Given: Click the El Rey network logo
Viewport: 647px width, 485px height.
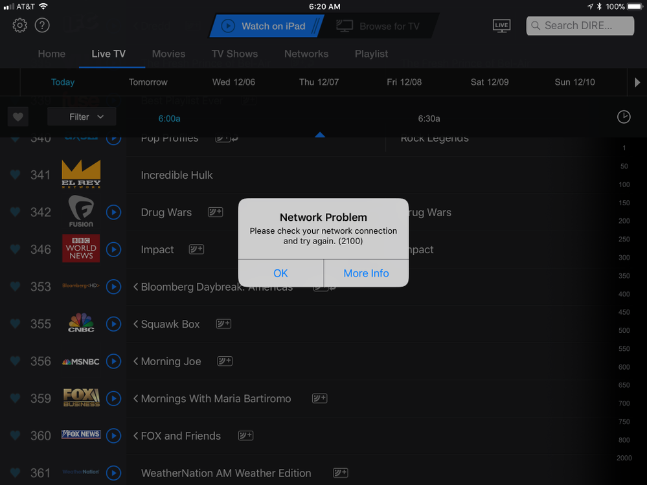Looking at the screenshot, I should 81,175.
